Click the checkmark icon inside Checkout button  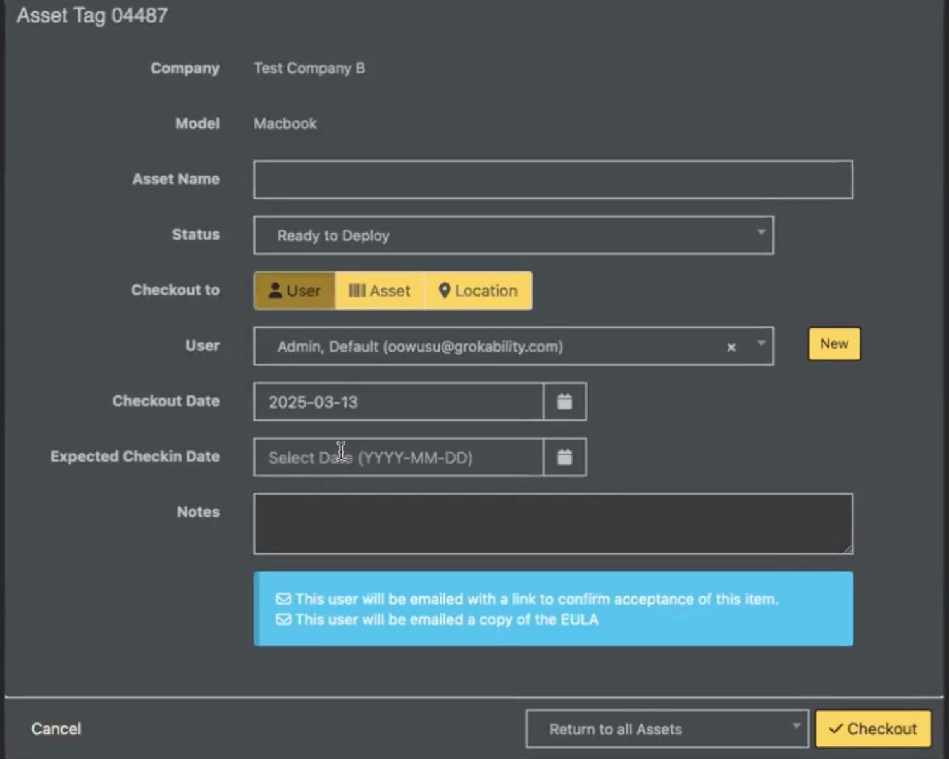coord(835,728)
